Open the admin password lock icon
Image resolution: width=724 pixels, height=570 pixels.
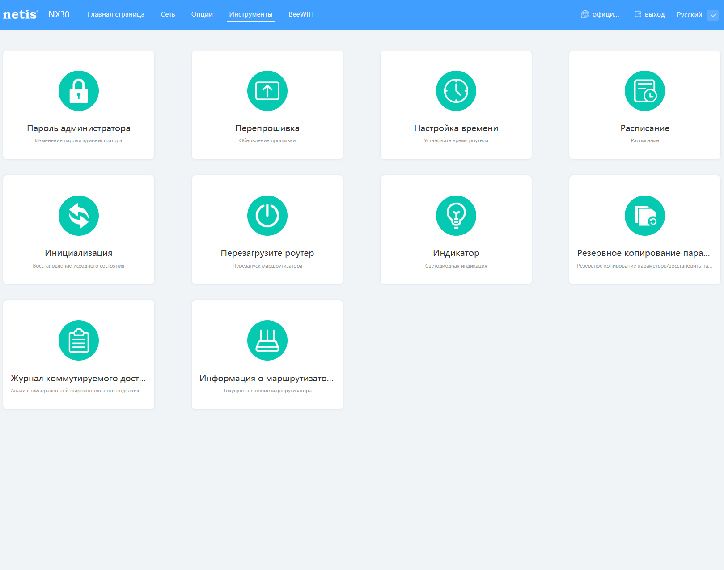click(79, 91)
